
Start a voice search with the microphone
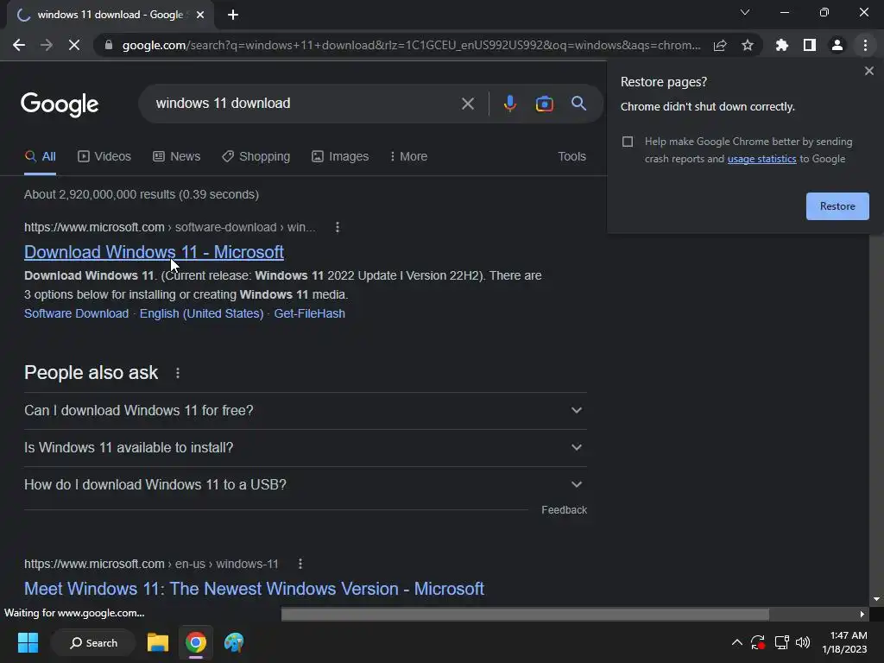coord(510,104)
